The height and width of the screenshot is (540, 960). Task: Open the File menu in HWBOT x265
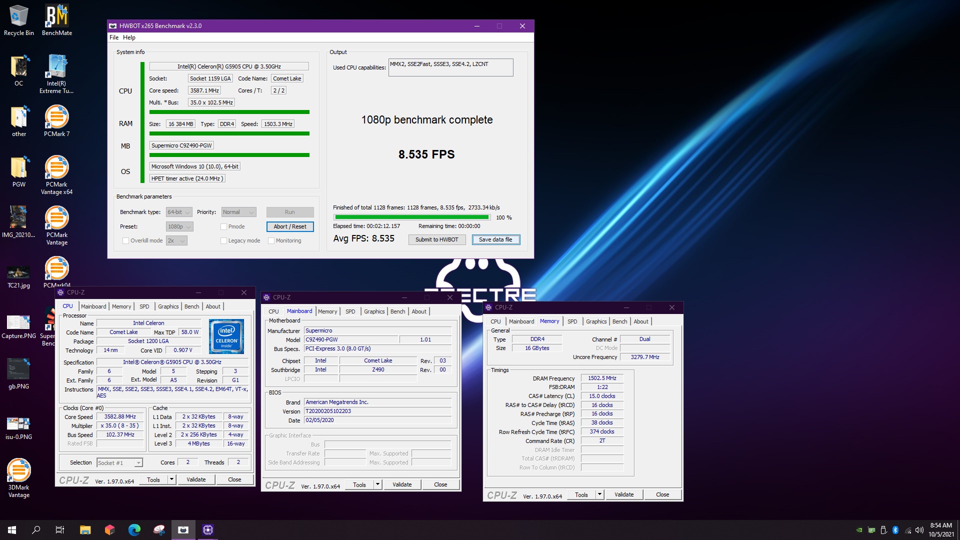[114, 37]
